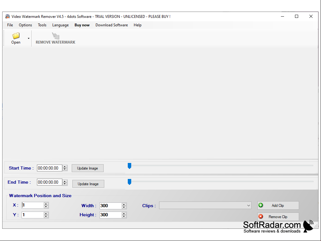Increase Height with up arrow
This screenshot has width=321, height=241.
tap(124, 213)
